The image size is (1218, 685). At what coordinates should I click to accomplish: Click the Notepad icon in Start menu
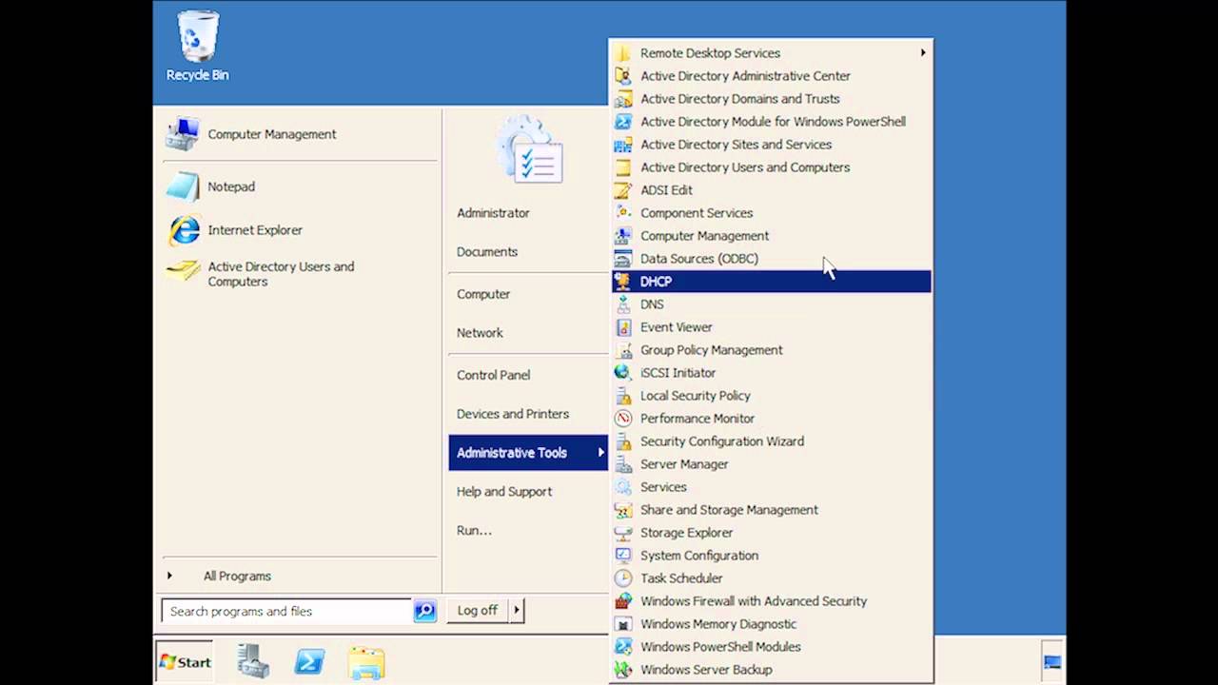tap(183, 186)
